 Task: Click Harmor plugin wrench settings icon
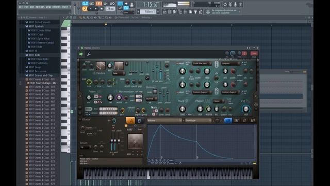[x=89, y=54]
